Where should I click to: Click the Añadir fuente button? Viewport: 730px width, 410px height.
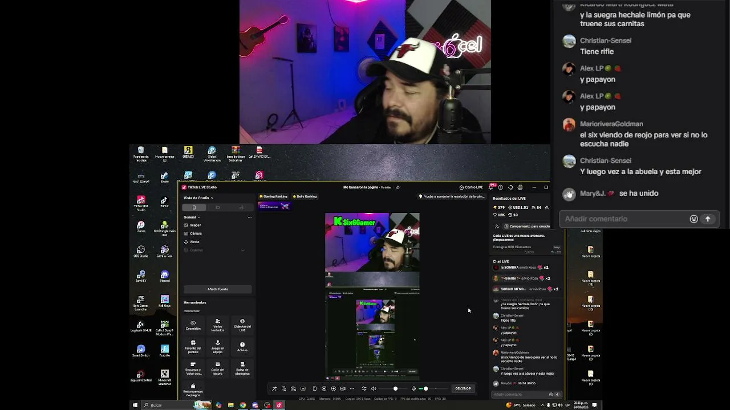pos(217,289)
